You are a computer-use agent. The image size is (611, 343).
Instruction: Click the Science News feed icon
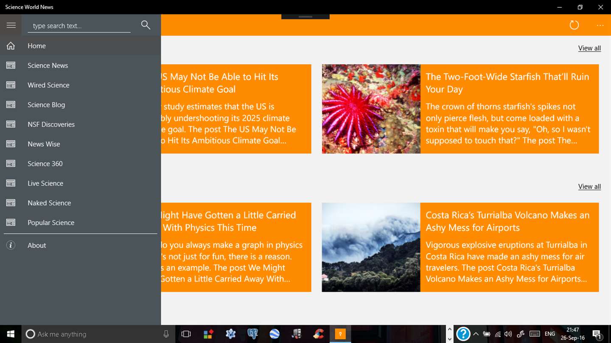pos(11,66)
